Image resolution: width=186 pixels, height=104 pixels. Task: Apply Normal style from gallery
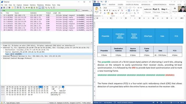click(x=148, y=11)
